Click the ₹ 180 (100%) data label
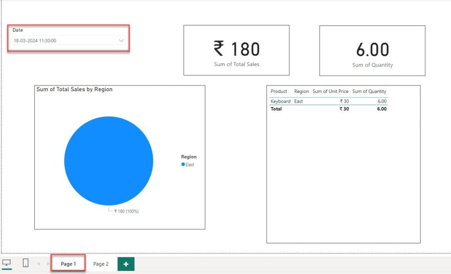 coord(126,211)
